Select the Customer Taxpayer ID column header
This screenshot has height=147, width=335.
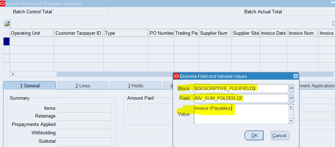click(x=79, y=33)
